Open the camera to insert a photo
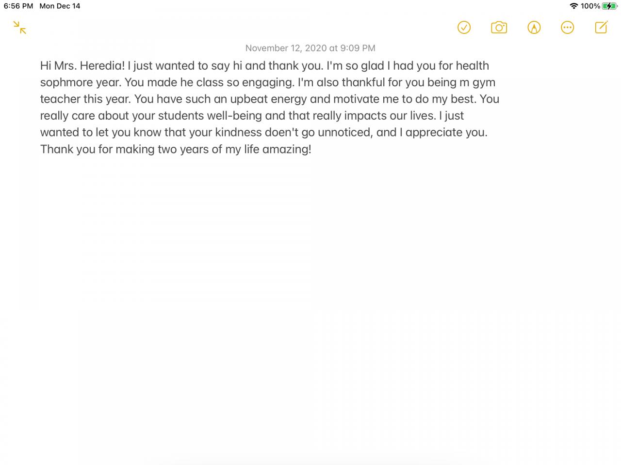 [499, 28]
